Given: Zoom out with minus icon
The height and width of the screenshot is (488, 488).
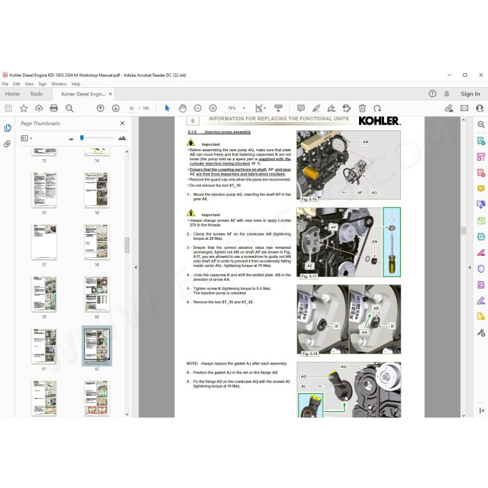Looking at the screenshot, I should (x=197, y=108).
